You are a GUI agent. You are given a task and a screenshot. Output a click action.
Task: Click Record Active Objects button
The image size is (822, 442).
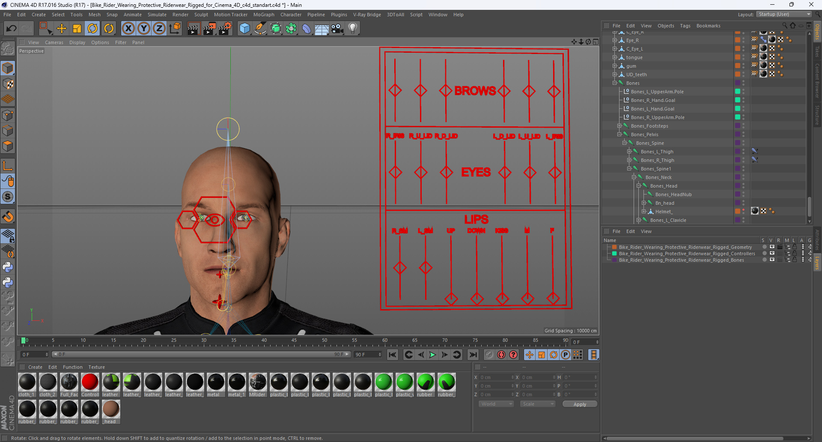pos(489,355)
